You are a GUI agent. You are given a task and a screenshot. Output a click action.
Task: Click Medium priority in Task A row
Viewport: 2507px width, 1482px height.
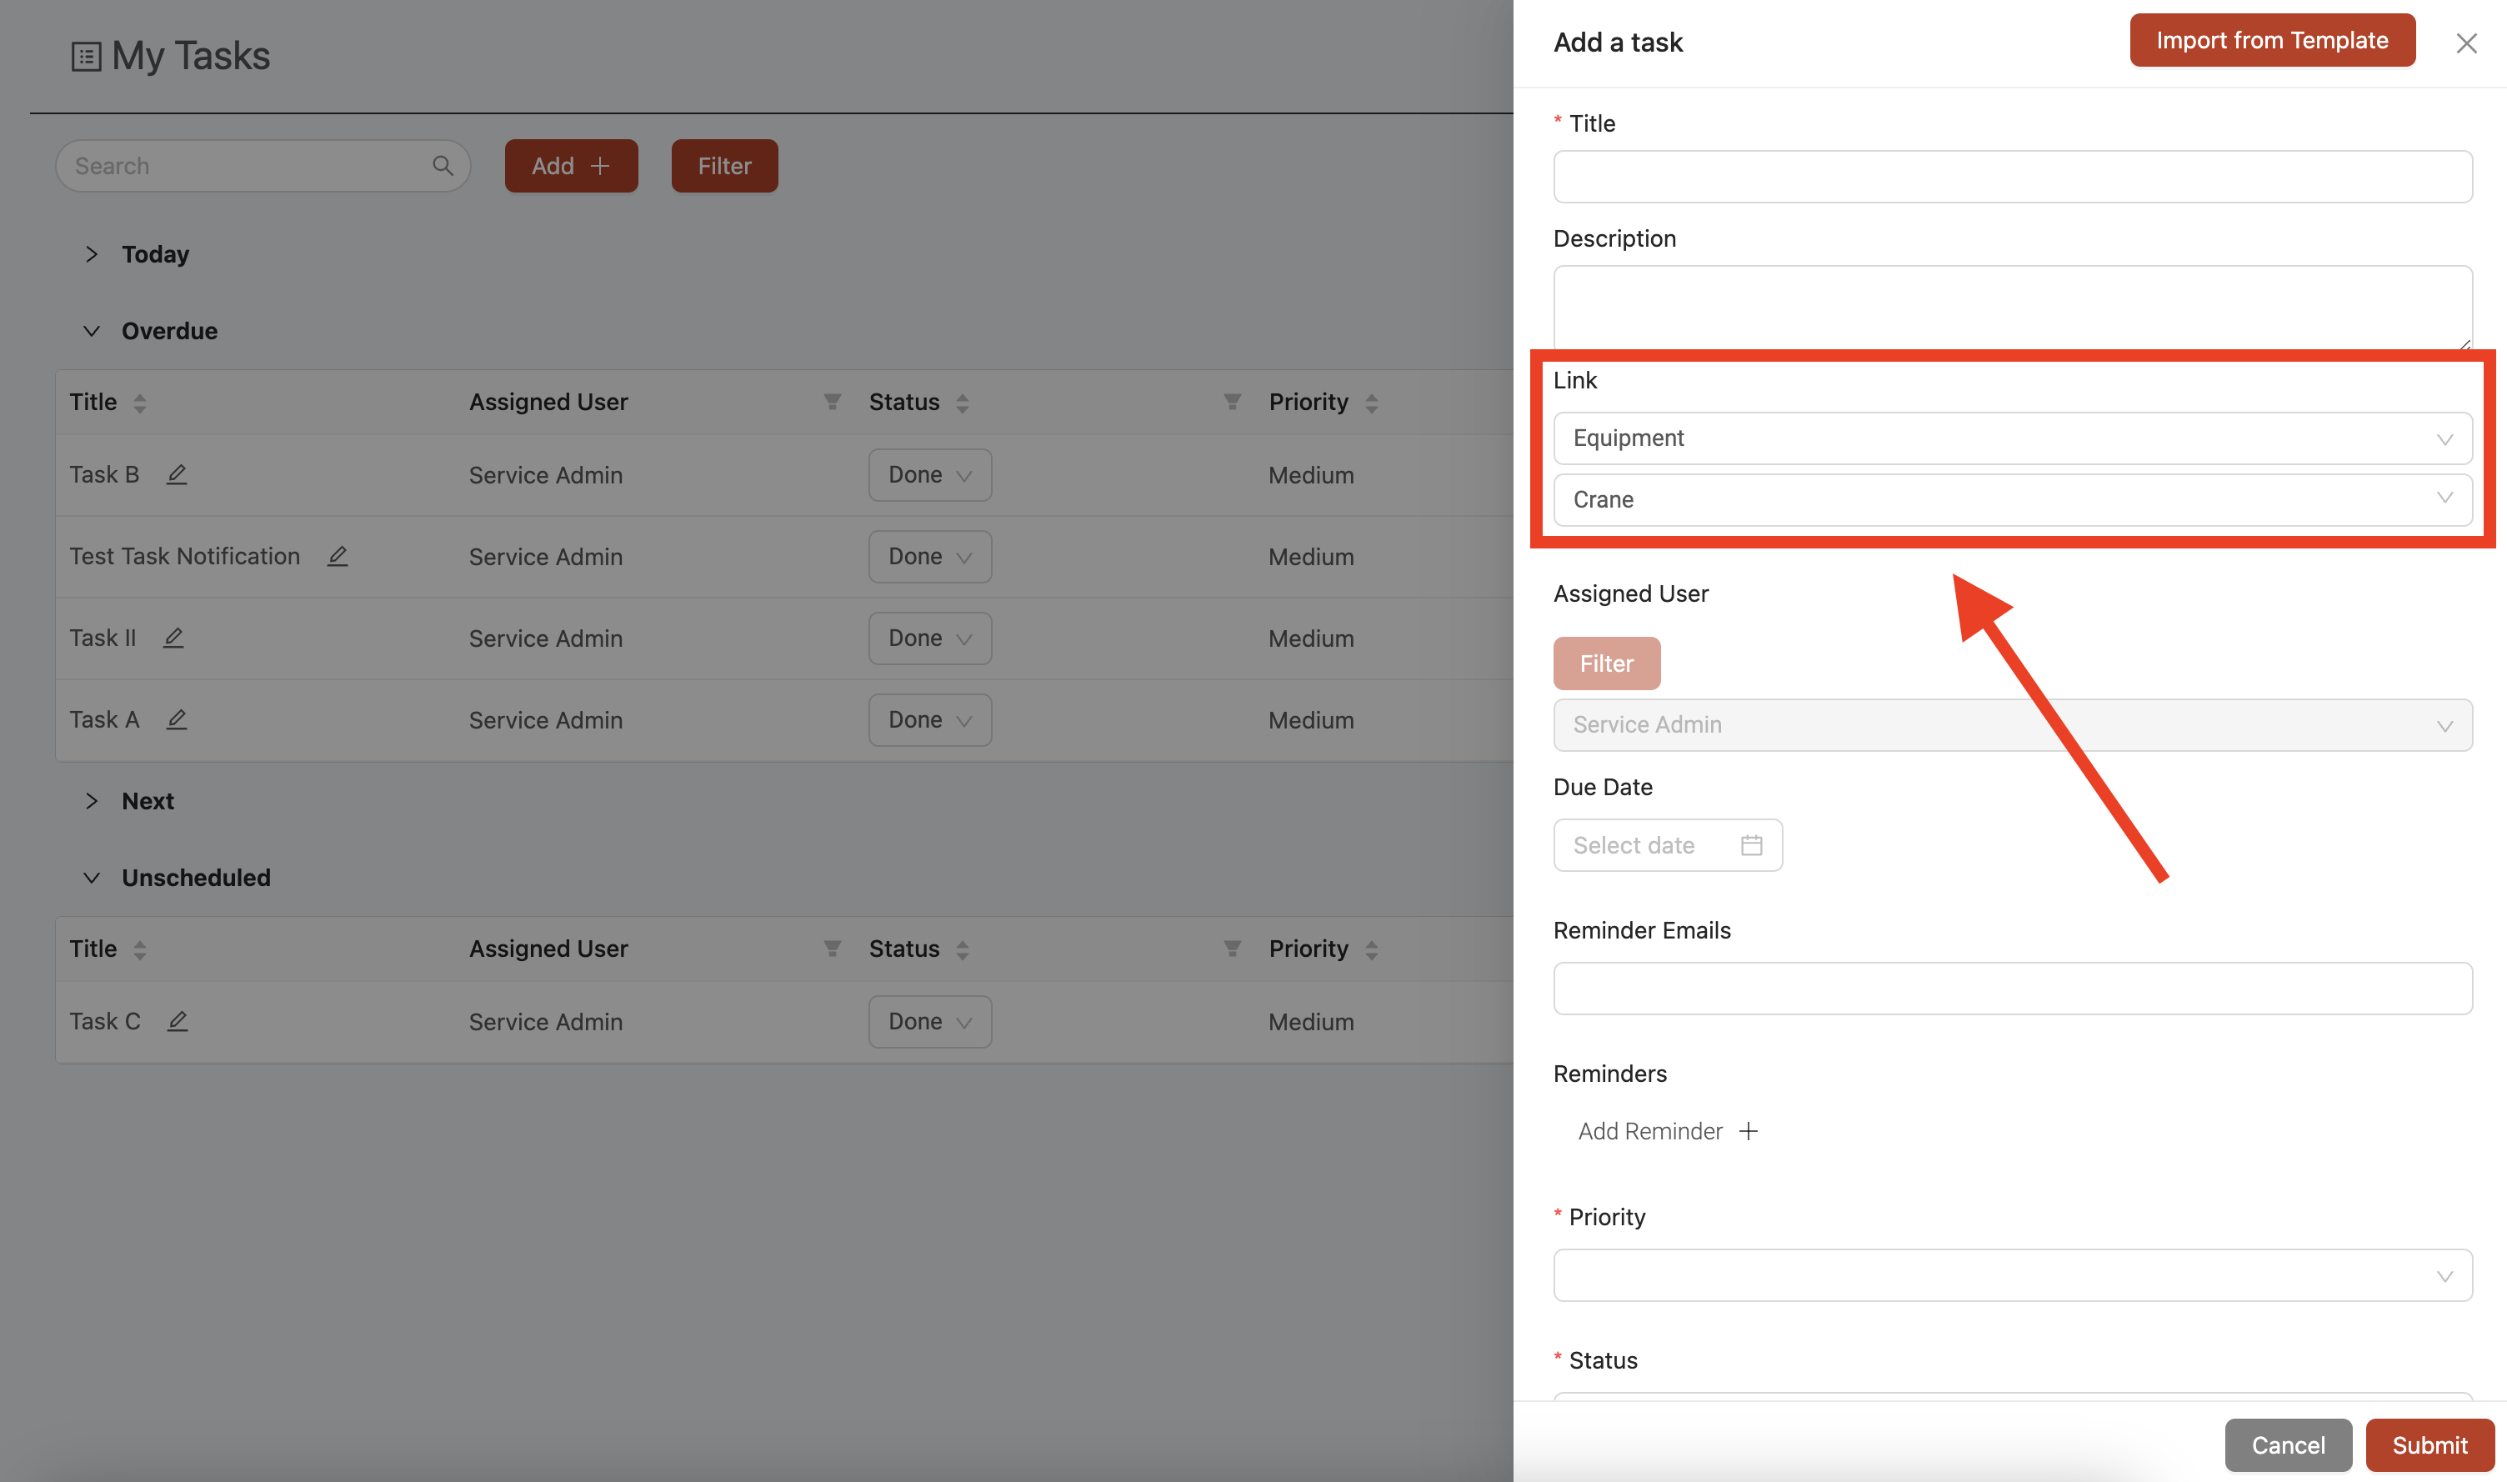pyautogui.click(x=1311, y=721)
